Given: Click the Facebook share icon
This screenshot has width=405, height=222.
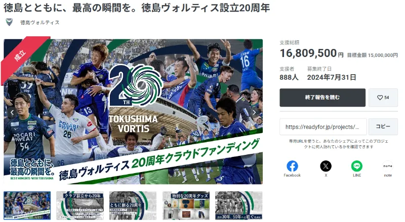Looking at the screenshot, I should (x=292, y=166).
